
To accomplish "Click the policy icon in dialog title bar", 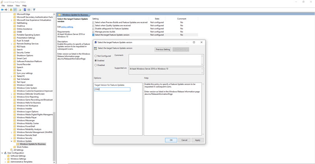I will [x=96, y=42].
